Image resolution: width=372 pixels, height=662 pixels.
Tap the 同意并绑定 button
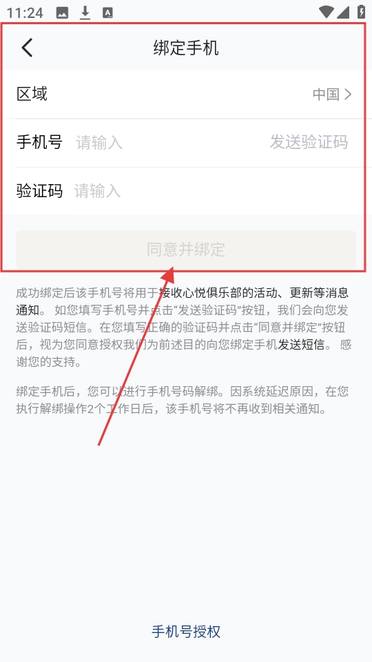186,250
